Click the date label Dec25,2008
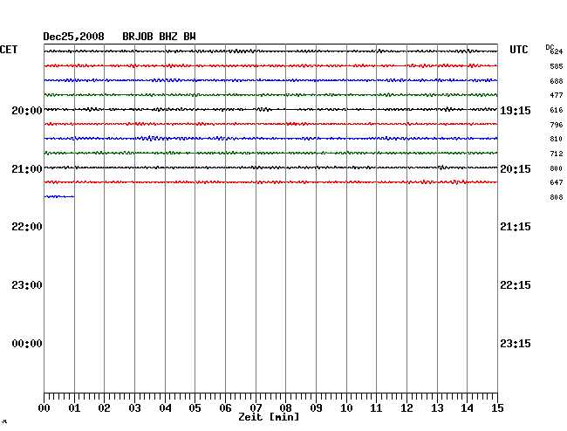567x431 pixels. 73,37
